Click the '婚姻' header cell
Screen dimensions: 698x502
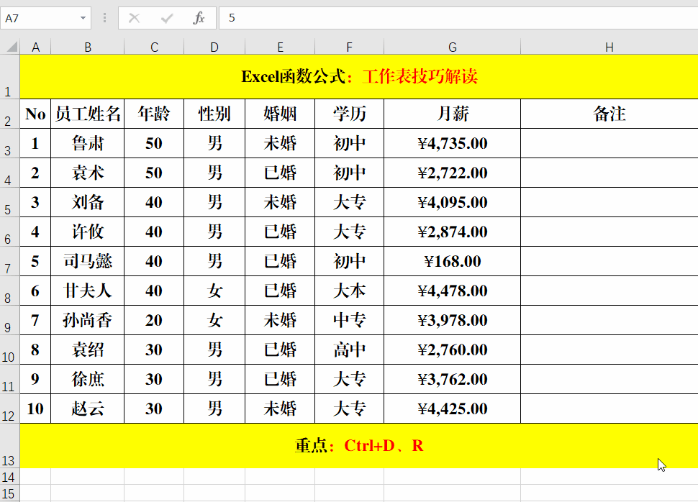tap(280, 114)
